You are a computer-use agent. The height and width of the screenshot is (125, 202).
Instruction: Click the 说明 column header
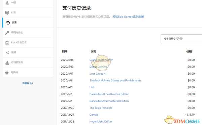pos(93,51)
